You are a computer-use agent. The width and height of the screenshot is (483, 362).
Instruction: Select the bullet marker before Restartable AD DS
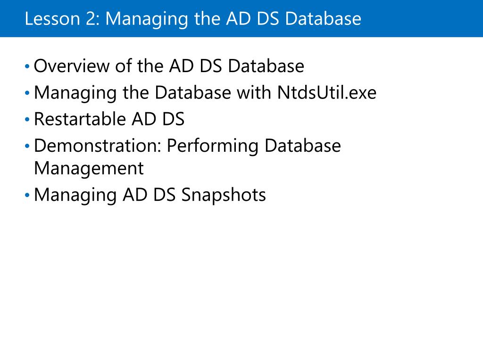(27, 119)
